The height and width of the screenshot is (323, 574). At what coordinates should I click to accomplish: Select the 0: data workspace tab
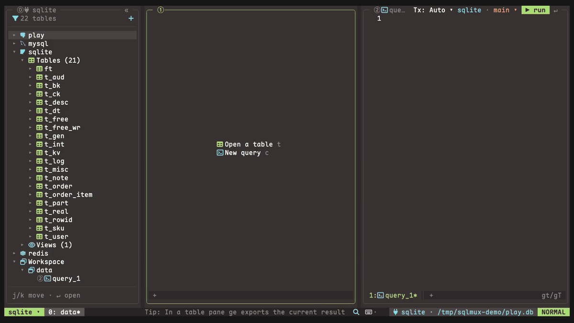coord(65,312)
